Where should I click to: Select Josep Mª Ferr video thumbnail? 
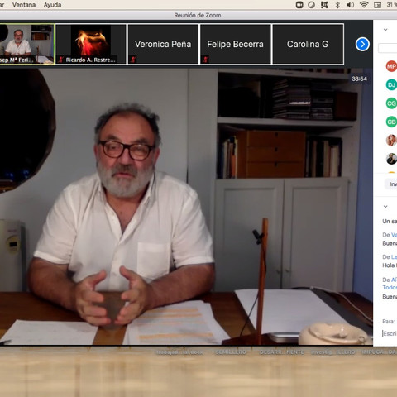point(26,44)
